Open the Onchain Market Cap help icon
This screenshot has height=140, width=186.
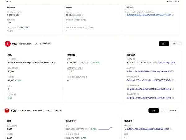pos(85,20)
